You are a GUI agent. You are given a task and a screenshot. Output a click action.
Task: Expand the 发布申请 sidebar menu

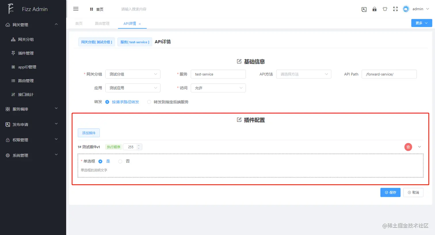pyautogui.click(x=56, y=124)
